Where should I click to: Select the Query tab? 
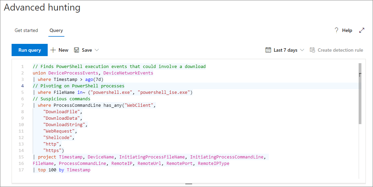pyautogui.click(x=56, y=30)
